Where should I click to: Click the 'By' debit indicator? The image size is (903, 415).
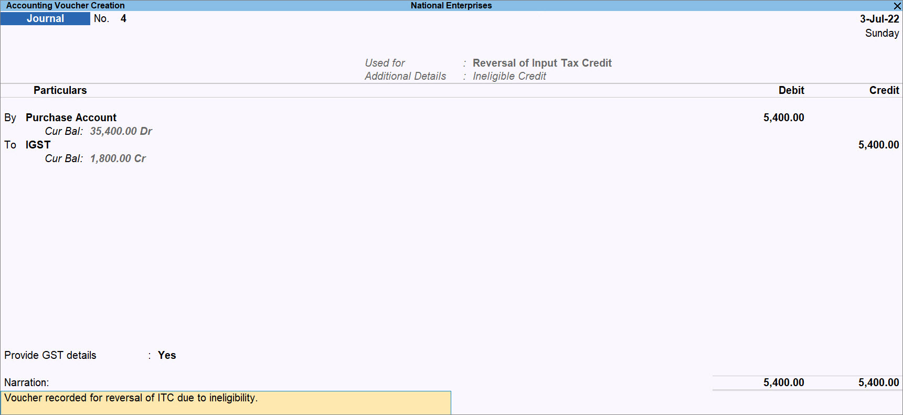point(10,118)
